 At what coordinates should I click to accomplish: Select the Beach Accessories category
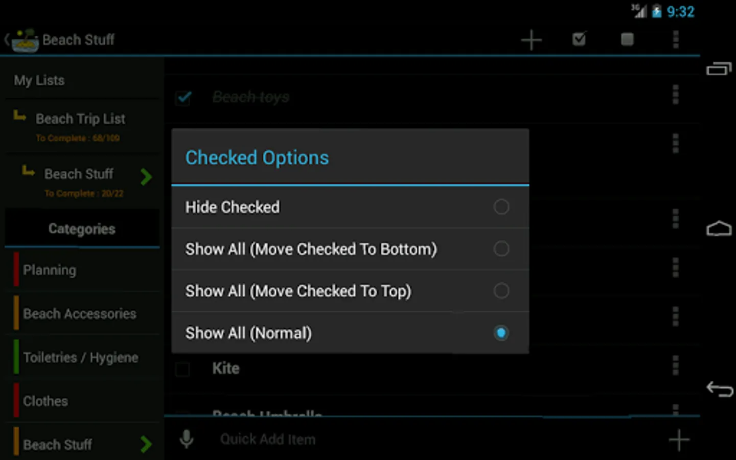[79, 313]
